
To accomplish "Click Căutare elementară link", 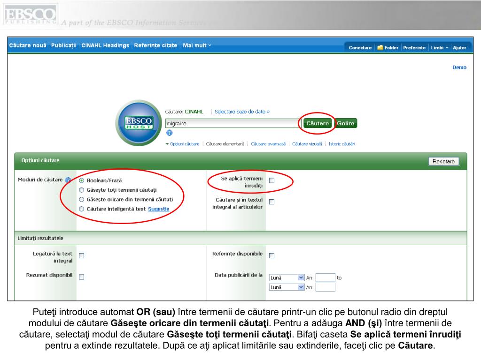I will coord(225,144).
